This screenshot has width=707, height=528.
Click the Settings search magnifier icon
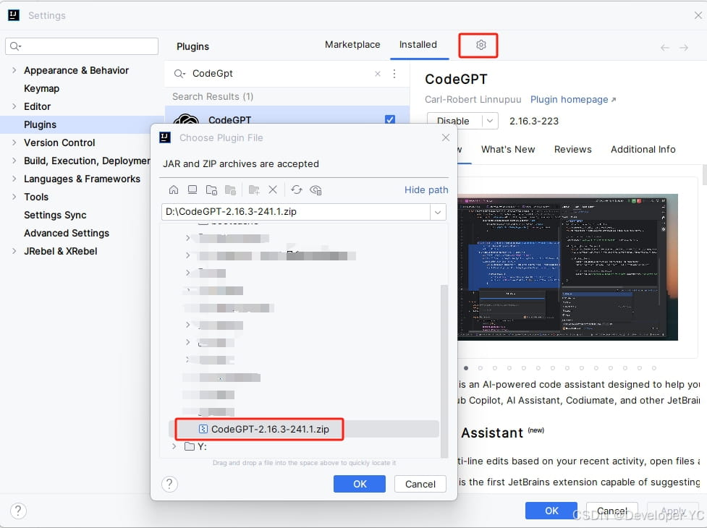coord(15,46)
